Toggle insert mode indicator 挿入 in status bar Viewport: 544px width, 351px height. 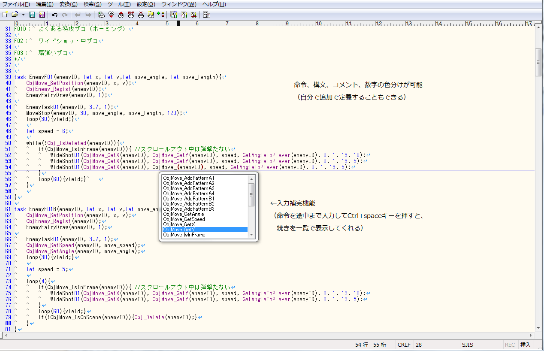pyautogui.click(x=525, y=345)
